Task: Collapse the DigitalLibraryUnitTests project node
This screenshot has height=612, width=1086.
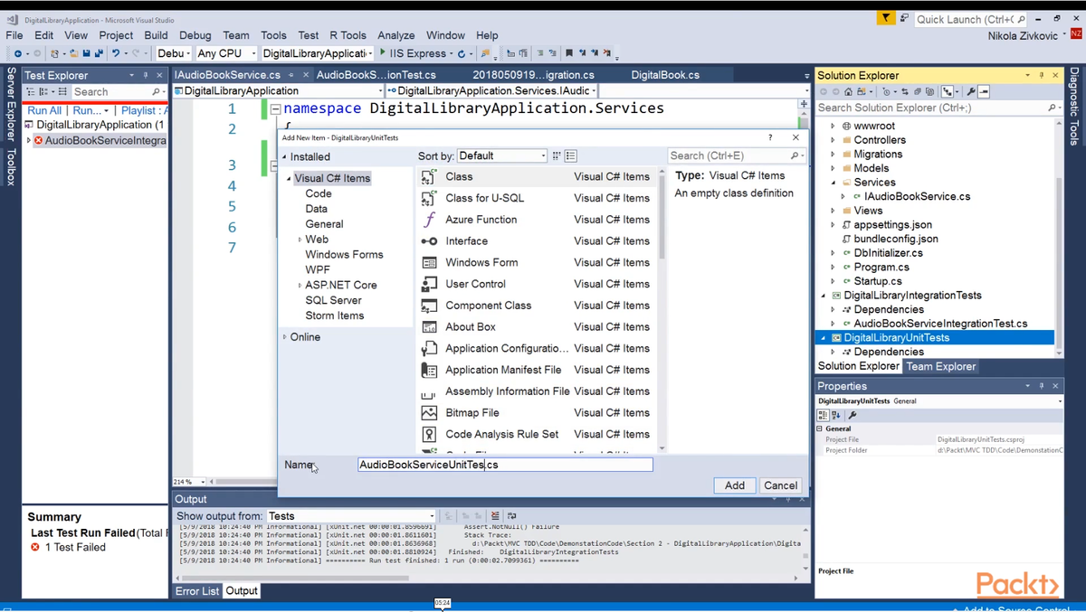Action: 824,338
